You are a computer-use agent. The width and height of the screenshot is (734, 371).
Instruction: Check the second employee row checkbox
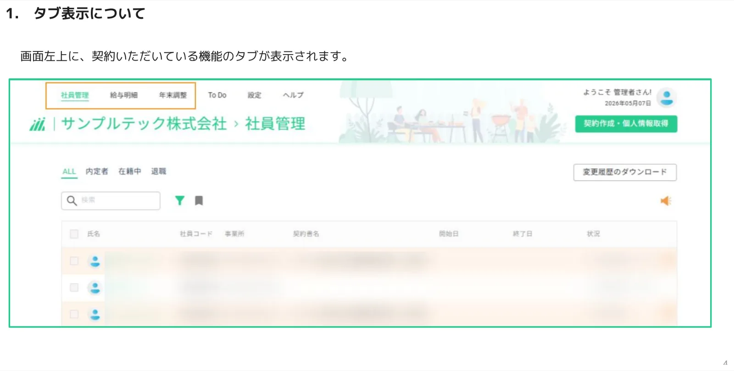tap(74, 288)
